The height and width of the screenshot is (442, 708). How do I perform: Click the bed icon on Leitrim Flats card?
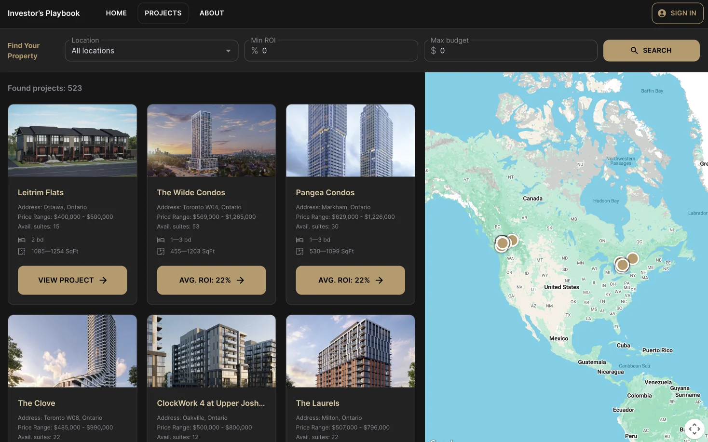[22, 240]
